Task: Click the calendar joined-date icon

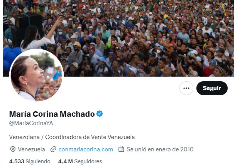Action: click(x=121, y=149)
